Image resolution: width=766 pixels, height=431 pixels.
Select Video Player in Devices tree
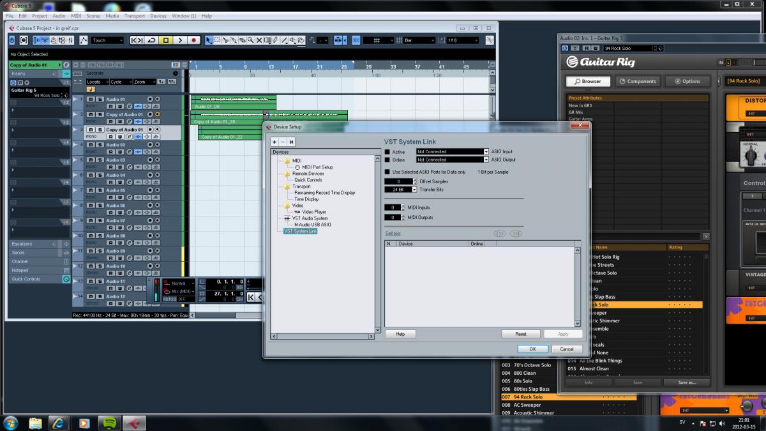tap(314, 212)
